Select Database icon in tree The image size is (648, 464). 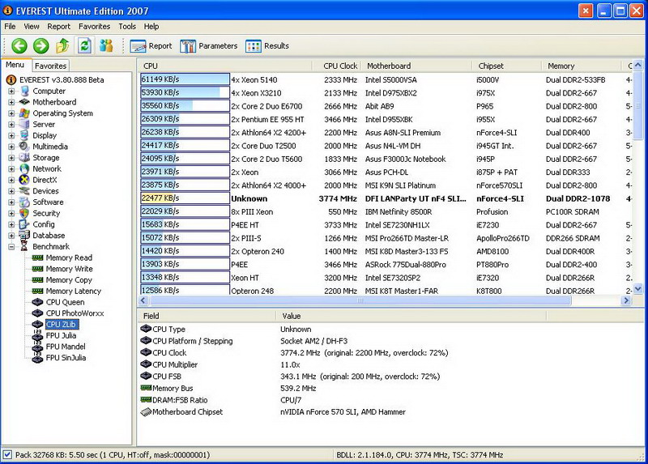pos(25,235)
